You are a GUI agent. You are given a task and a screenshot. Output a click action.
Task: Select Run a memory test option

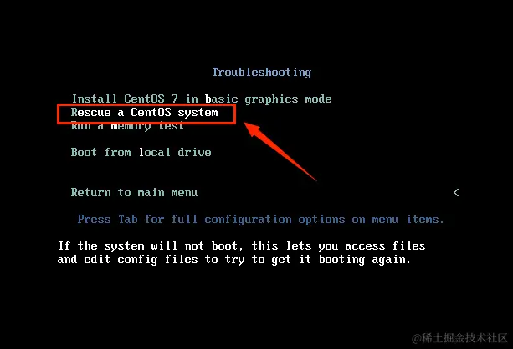127,126
